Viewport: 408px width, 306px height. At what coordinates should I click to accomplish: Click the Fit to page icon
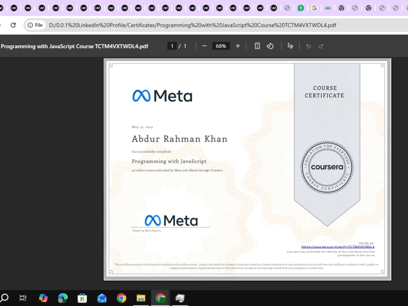[x=257, y=46]
